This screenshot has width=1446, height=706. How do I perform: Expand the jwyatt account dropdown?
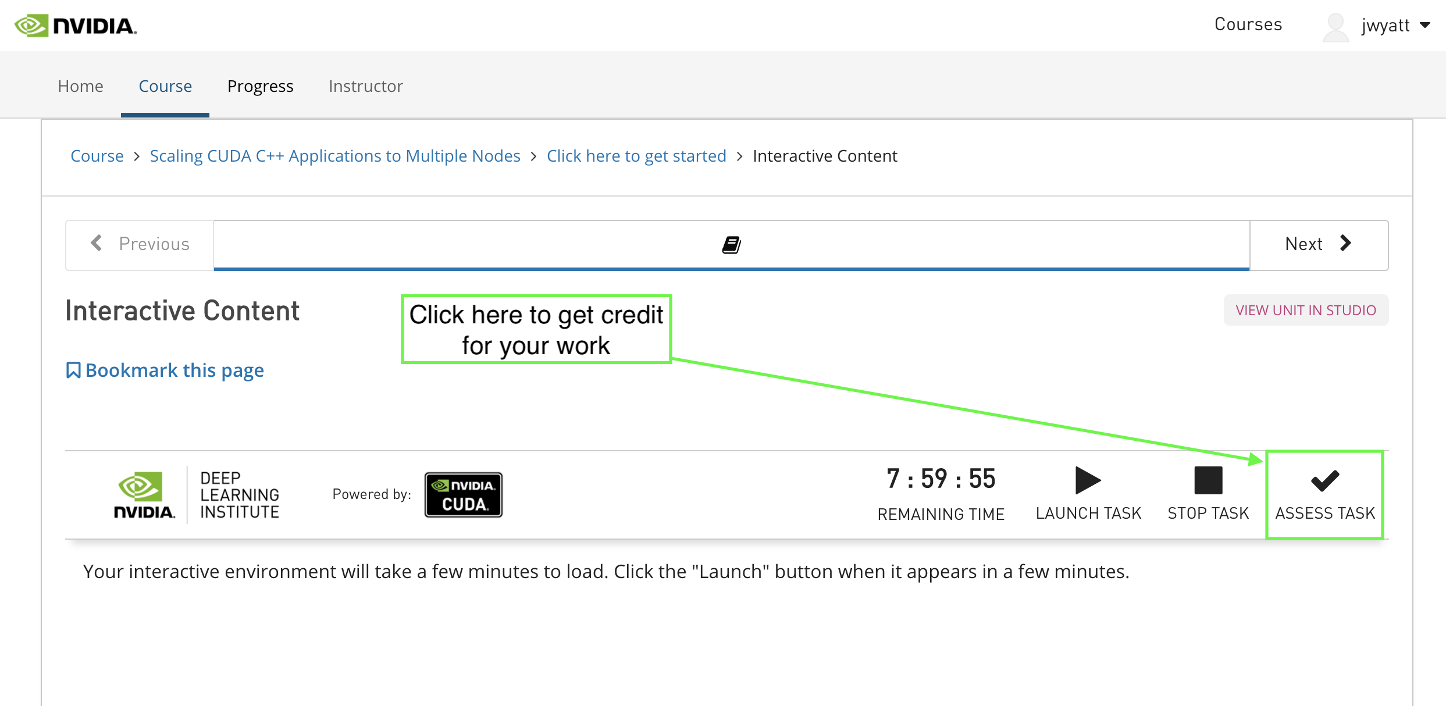tap(1424, 26)
